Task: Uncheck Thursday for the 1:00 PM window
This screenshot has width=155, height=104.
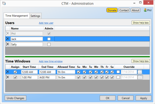Action: tap(102, 77)
